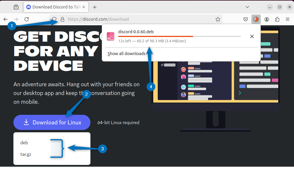
Task: Open Show all downloads
Action: tap(127, 54)
